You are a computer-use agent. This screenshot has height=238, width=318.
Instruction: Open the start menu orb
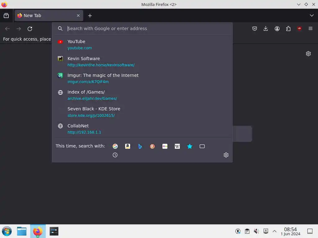point(7,231)
